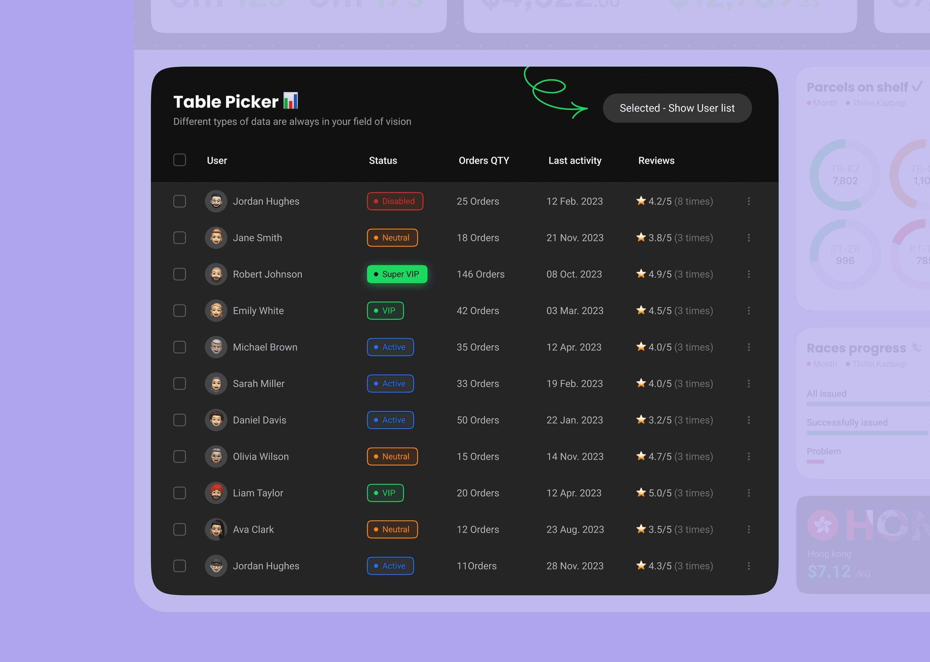Open kebab menu for Emily White row
This screenshot has width=930, height=662.
pyautogui.click(x=749, y=311)
